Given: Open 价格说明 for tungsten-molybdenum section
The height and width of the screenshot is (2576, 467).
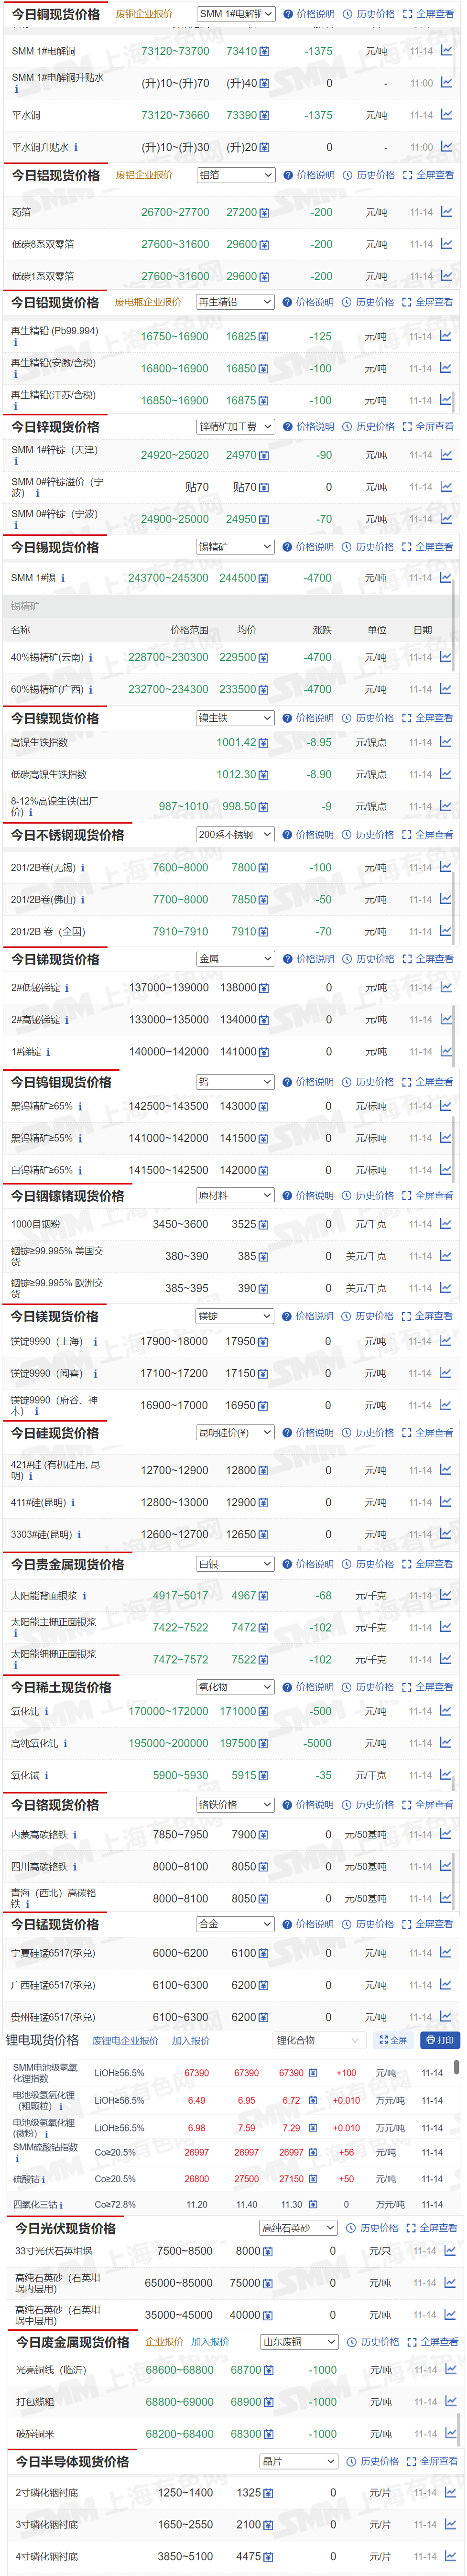Looking at the screenshot, I should click(x=308, y=1082).
